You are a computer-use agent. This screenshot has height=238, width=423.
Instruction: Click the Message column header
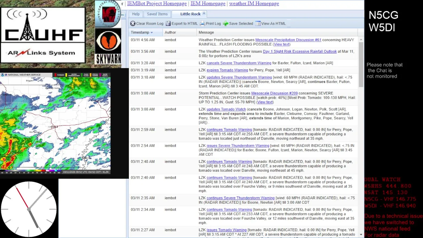(x=277, y=32)
